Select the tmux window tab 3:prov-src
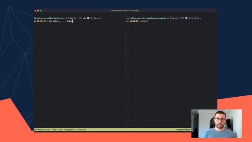This screenshot has height=142, width=252. (81, 130)
